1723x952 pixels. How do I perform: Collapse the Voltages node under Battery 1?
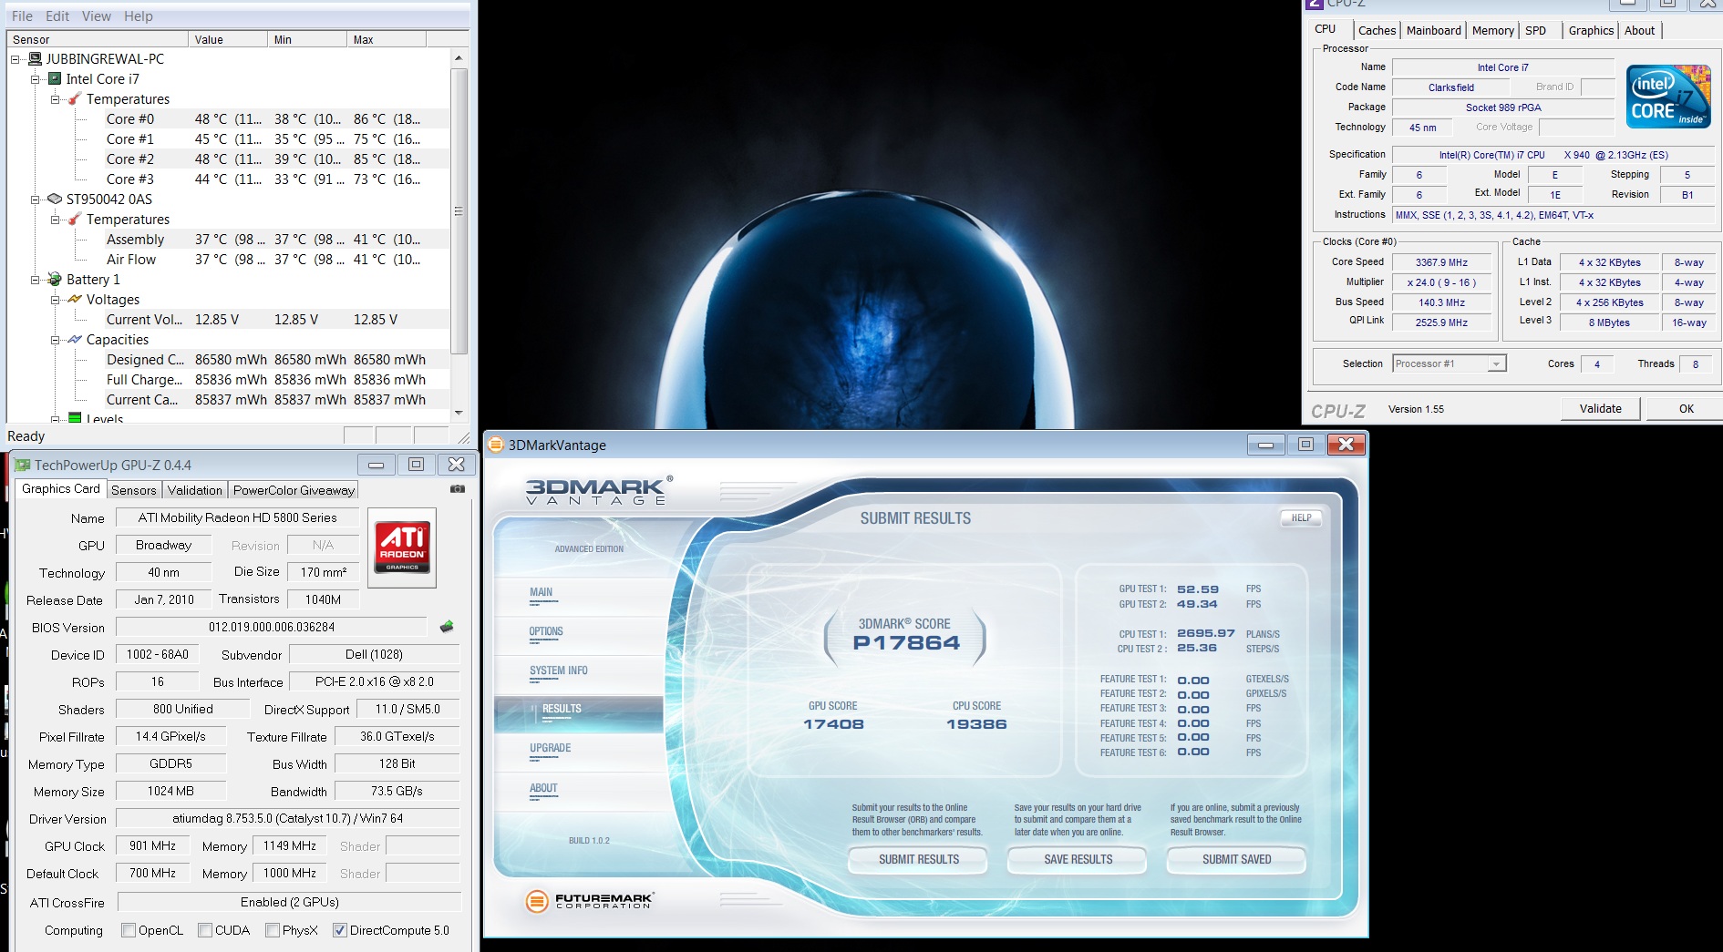click(55, 300)
